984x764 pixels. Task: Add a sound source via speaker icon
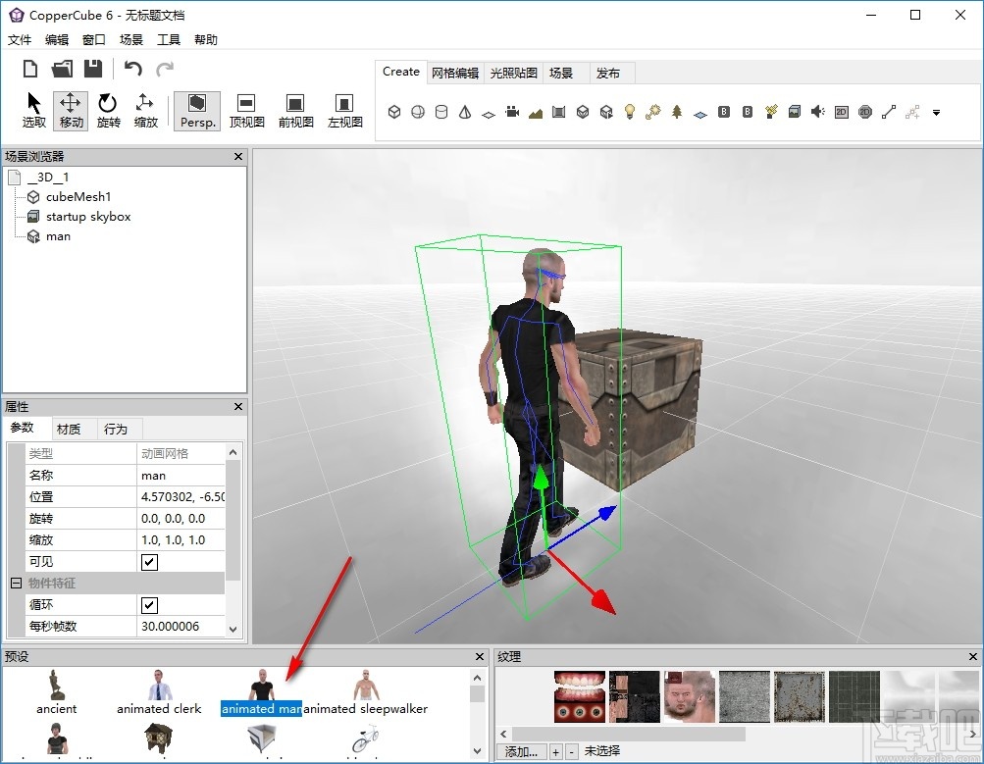816,112
